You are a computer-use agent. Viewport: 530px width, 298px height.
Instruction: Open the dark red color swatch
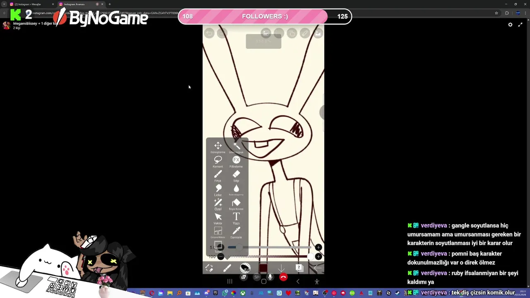point(263,268)
